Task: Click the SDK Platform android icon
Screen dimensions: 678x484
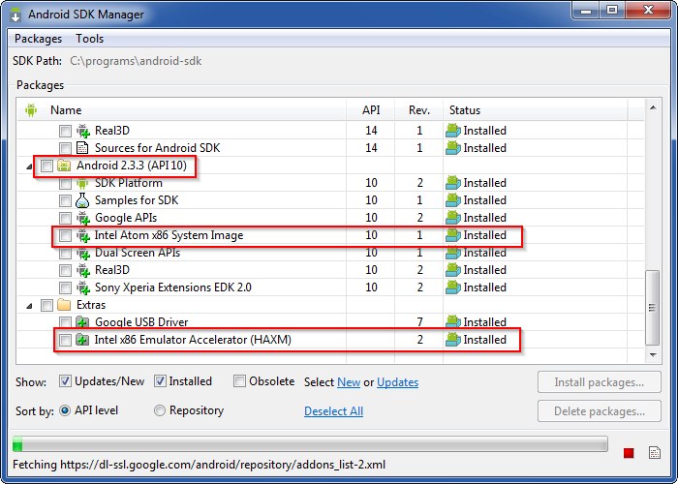Action: click(x=82, y=183)
